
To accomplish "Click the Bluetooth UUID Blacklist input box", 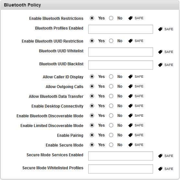I will point(121,65).
